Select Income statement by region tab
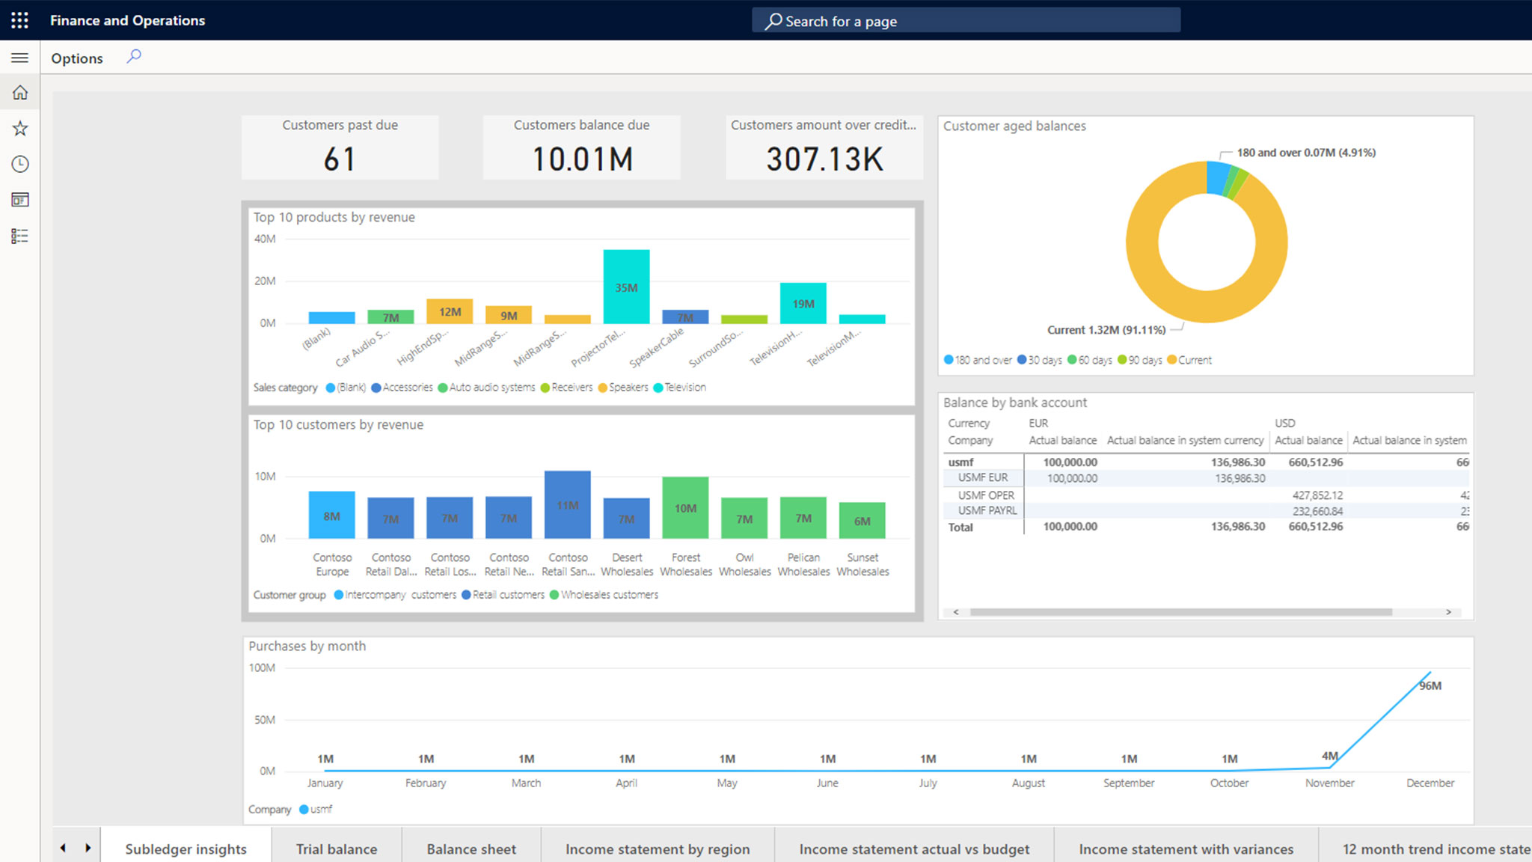The image size is (1532, 862). click(x=657, y=849)
